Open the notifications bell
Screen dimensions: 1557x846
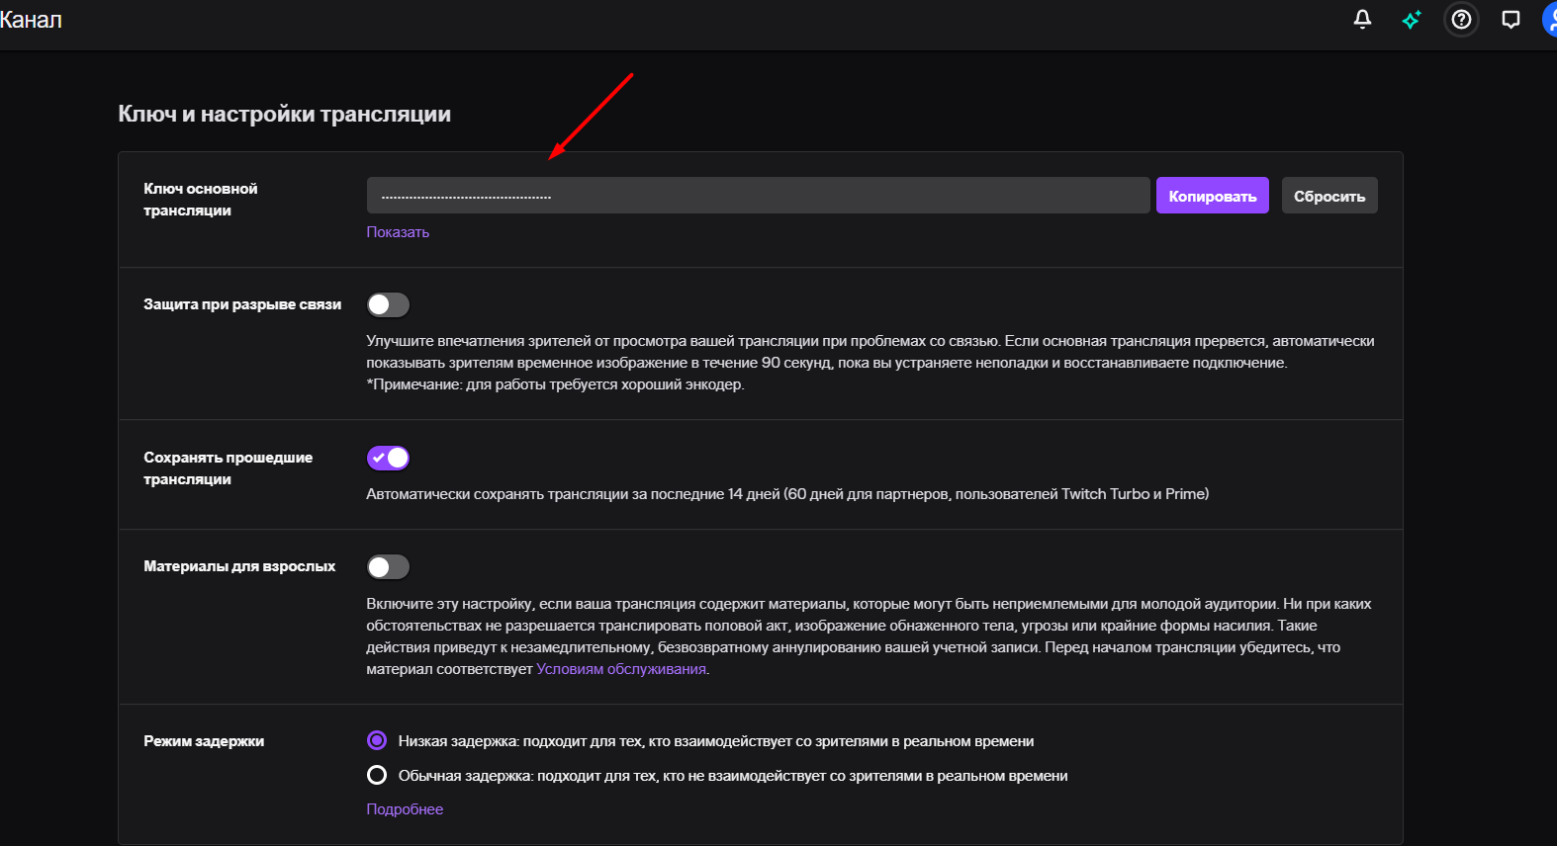pos(1362,19)
